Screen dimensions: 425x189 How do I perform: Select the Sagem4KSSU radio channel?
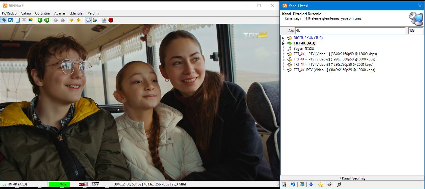tap(304, 49)
